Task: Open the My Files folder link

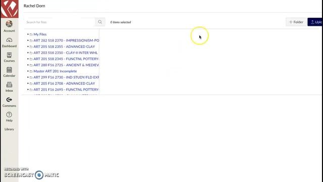Action: [40, 34]
